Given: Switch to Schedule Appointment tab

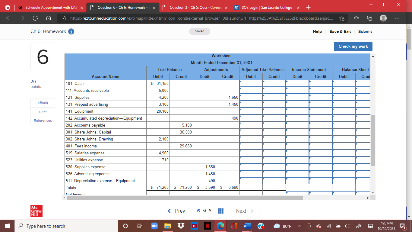Looking at the screenshot, I should click(51, 7).
